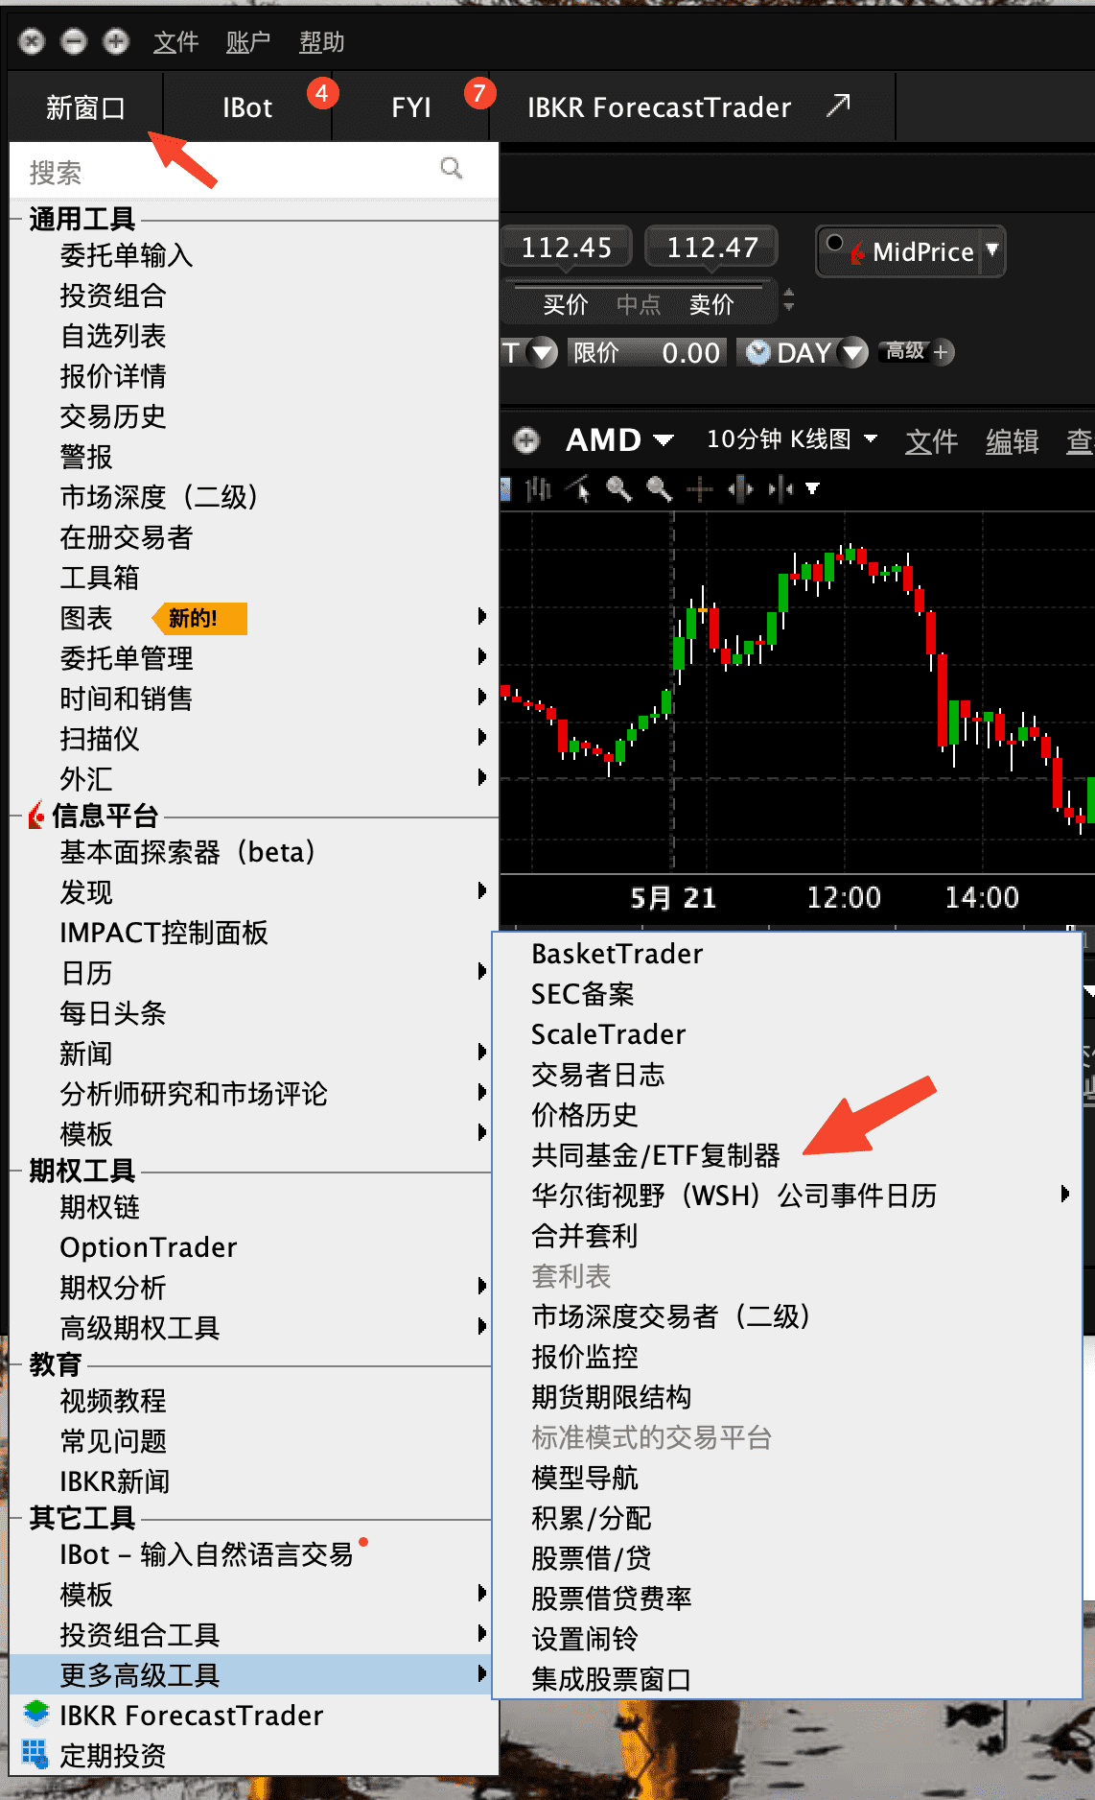Click the red flame icon beside 信息平台
This screenshot has width=1095, height=1800.
point(36,816)
